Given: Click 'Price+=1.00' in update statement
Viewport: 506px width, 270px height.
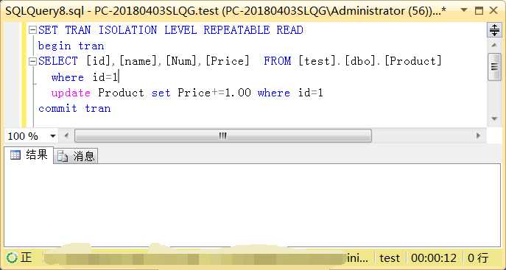Looking at the screenshot, I should [214, 93].
